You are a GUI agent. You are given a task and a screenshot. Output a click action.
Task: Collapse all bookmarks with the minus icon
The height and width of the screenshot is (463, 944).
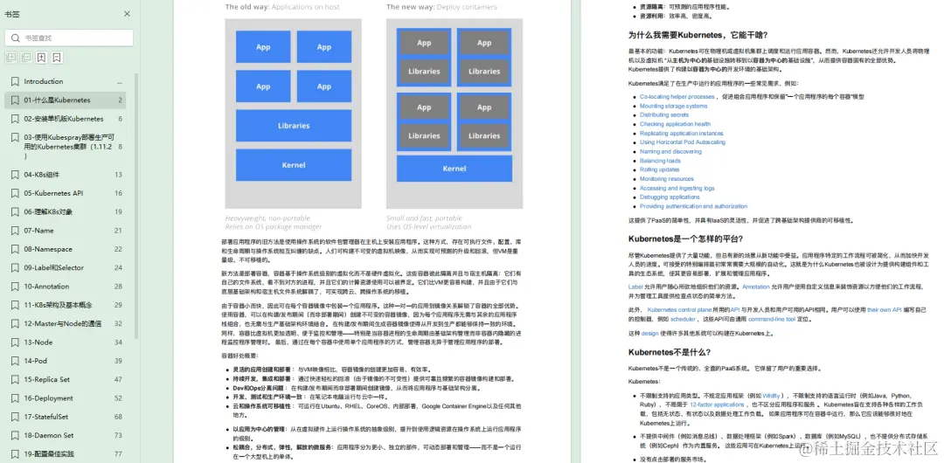click(26, 58)
